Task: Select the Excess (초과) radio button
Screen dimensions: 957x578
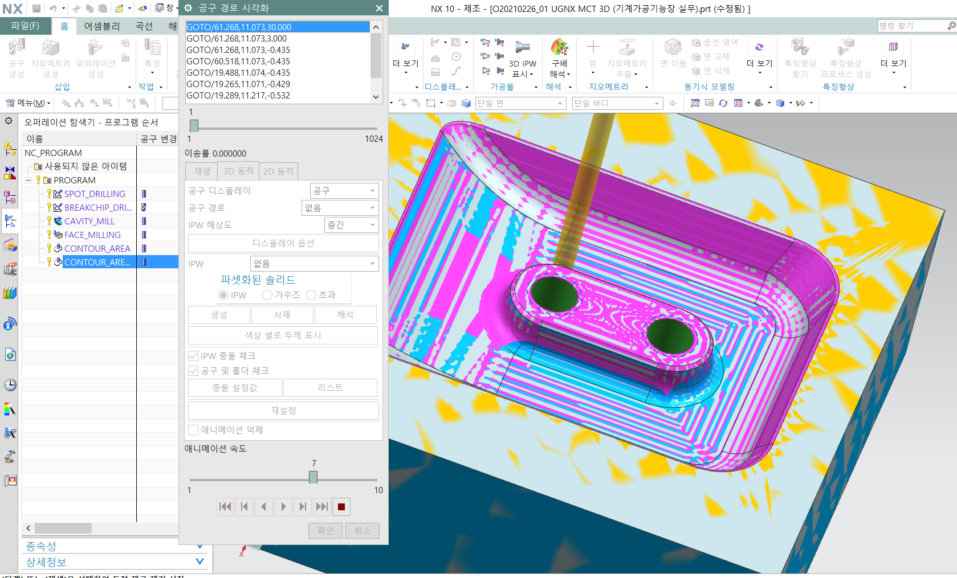Action: coord(311,295)
